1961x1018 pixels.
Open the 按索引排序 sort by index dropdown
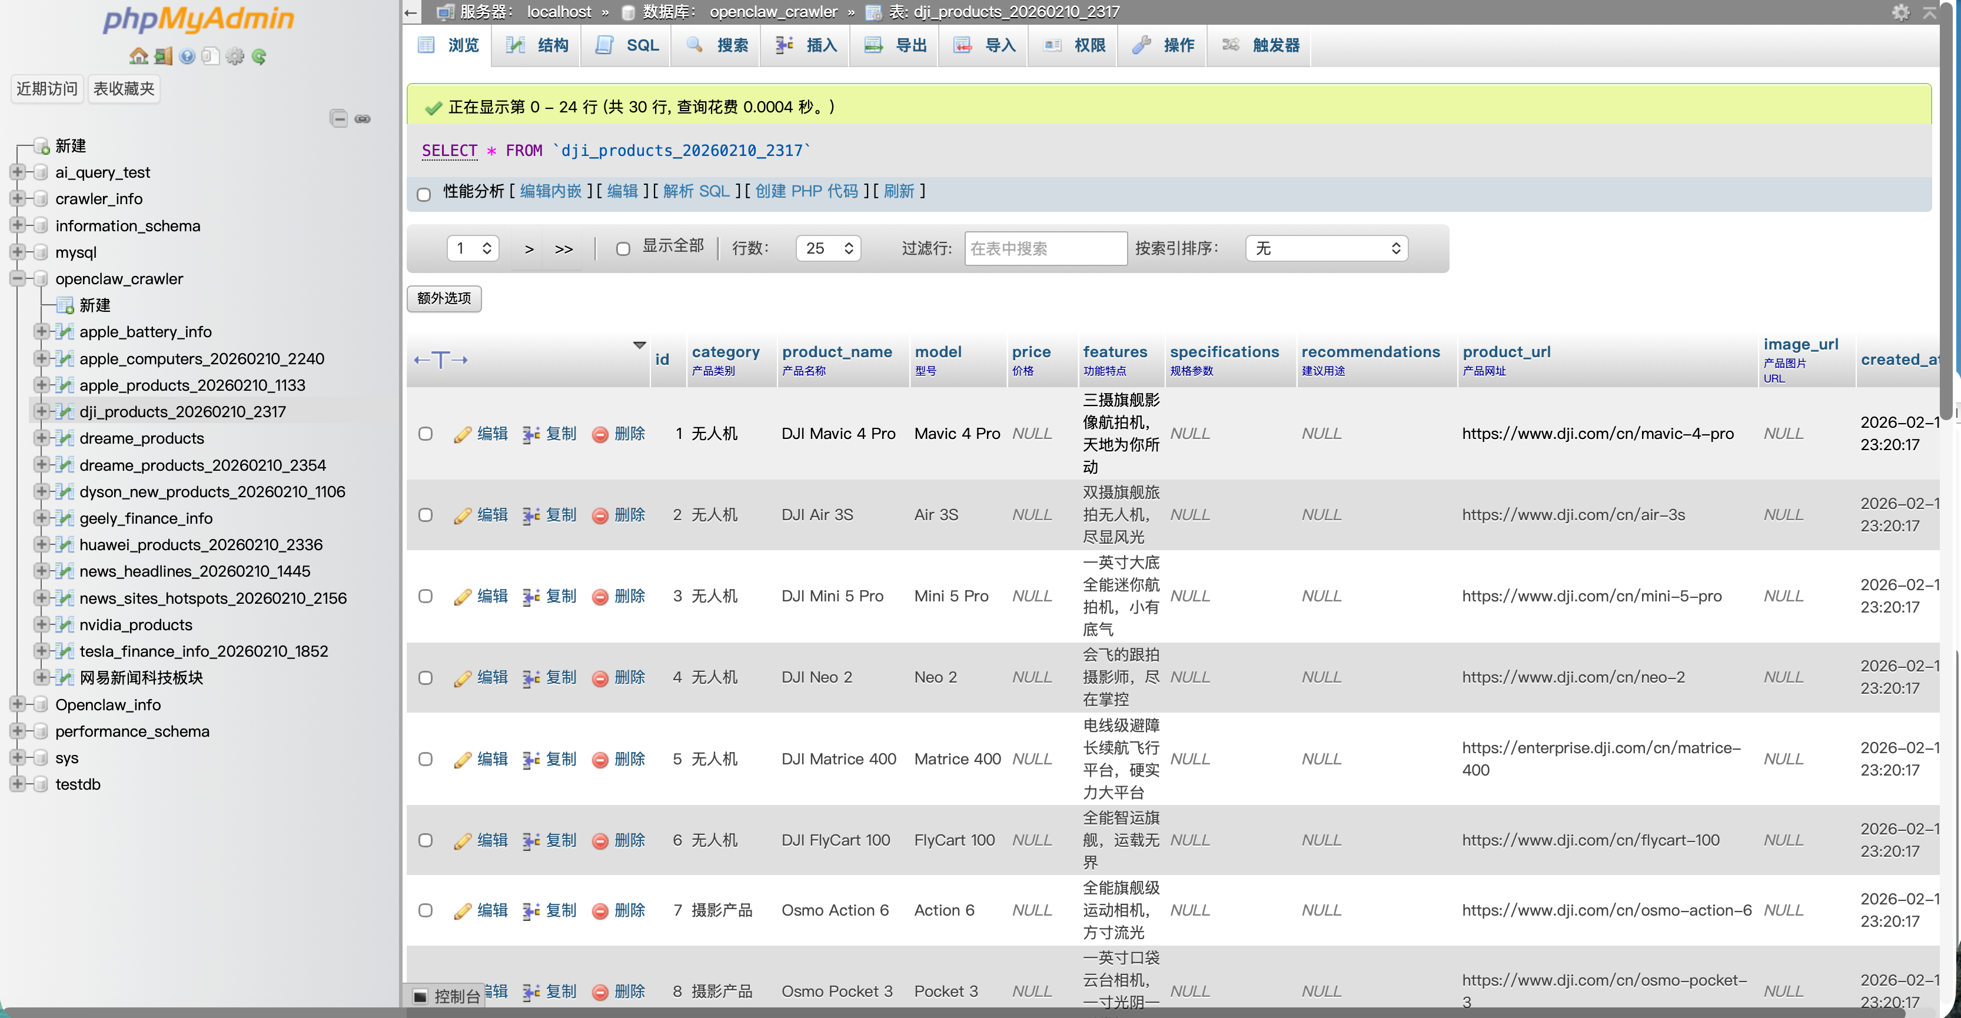point(1326,248)
